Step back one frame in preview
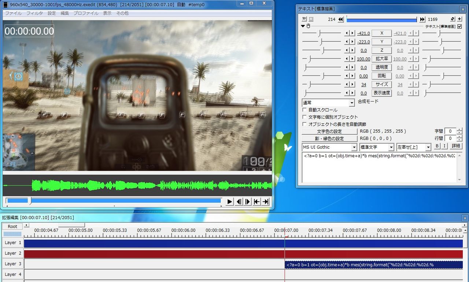This screenshot has height=282, width=469. 239,201
